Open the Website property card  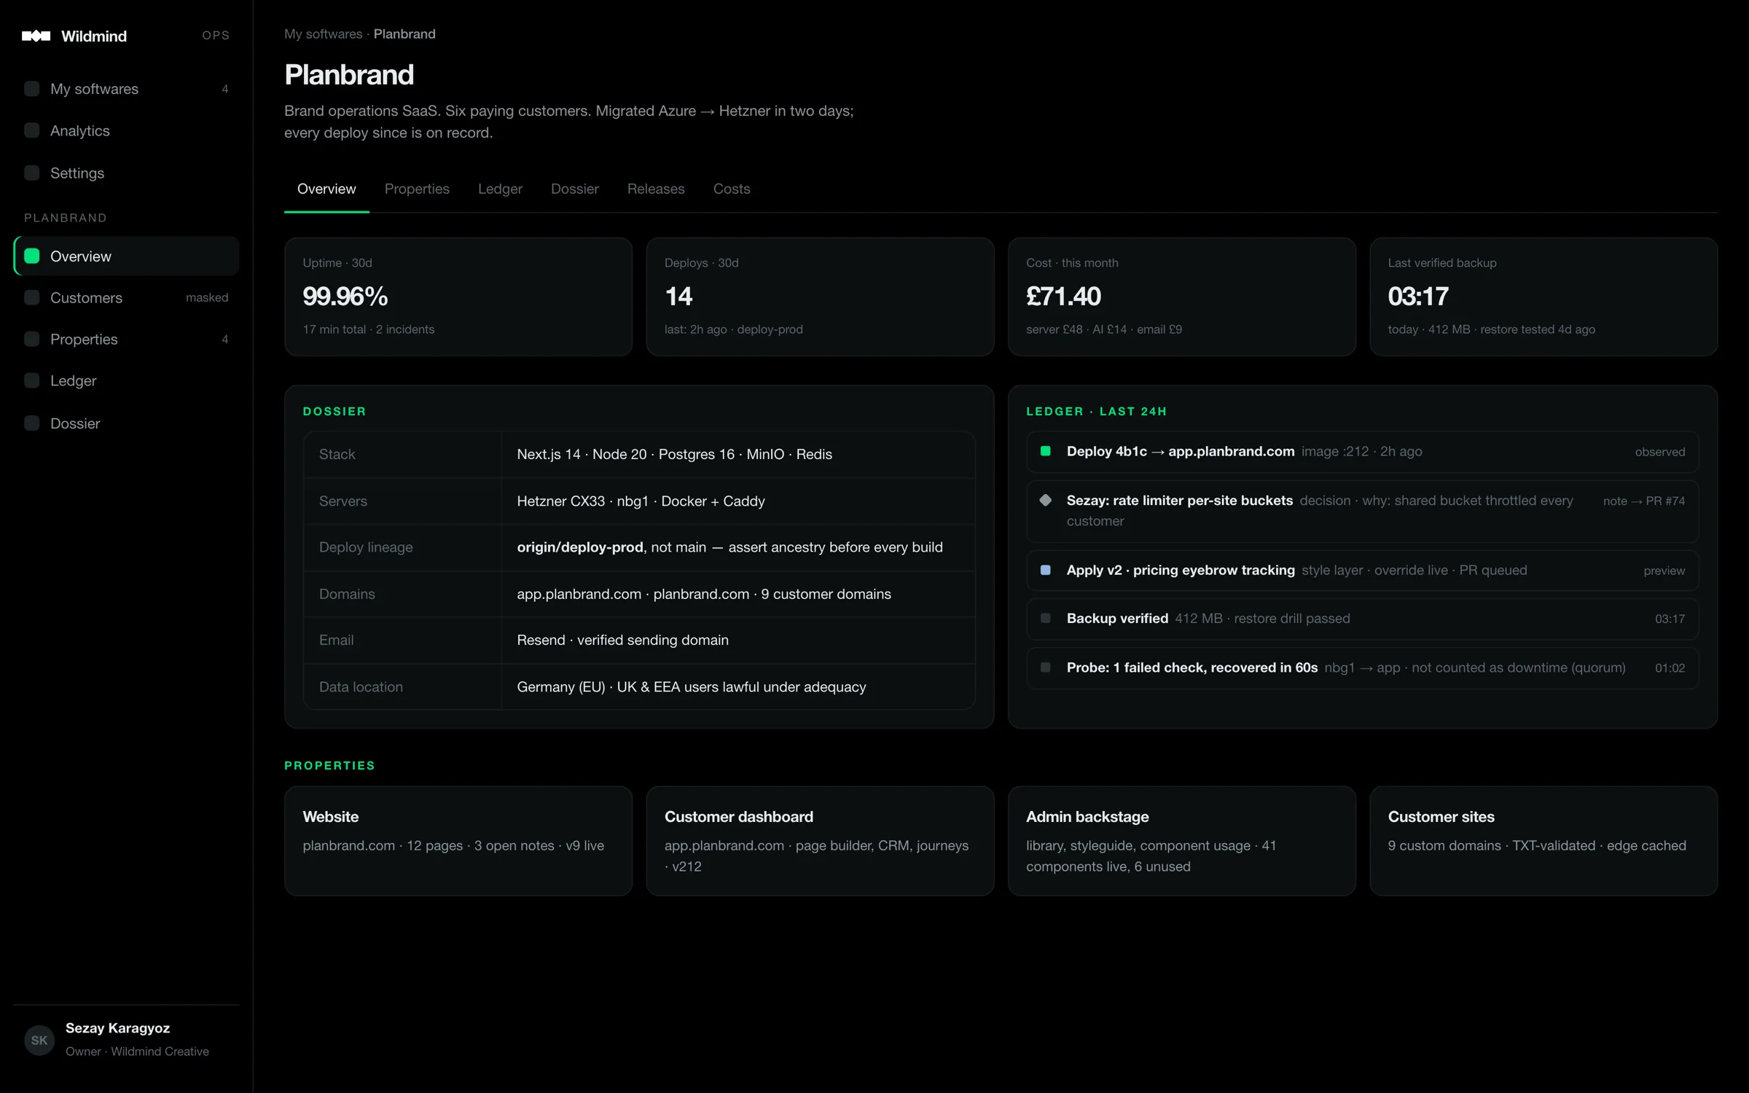[458, 840]
